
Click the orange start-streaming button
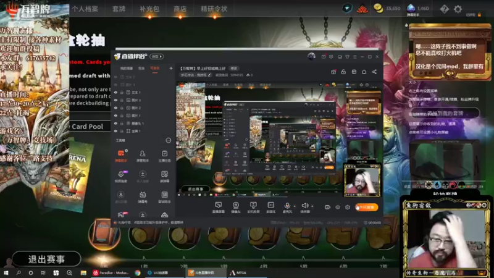coord(367,207)
